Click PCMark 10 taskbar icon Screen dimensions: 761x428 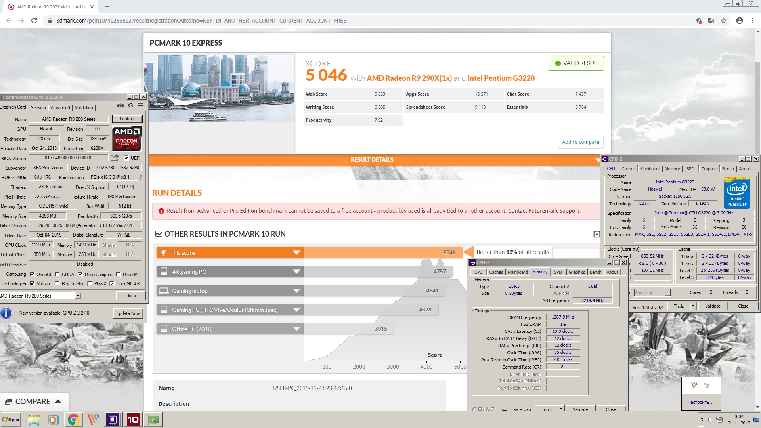click(133, 420)
